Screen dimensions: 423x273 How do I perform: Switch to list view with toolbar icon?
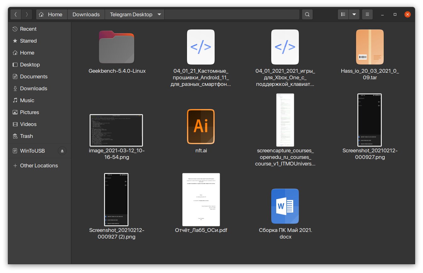click(x=343, y=14)
